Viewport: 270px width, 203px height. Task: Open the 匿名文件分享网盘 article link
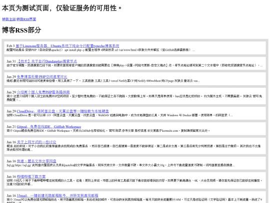pyautogui.click(x=36, y=161)
